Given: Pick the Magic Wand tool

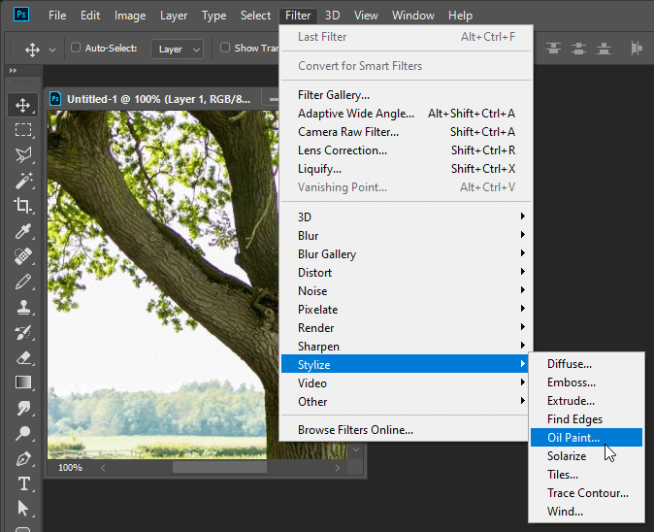Looking at the screenshot, I should pos(23,181).
